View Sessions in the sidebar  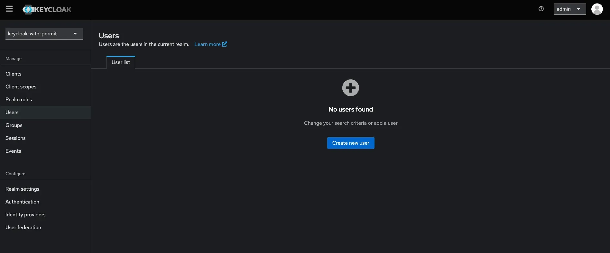click(x=15, y=138)
